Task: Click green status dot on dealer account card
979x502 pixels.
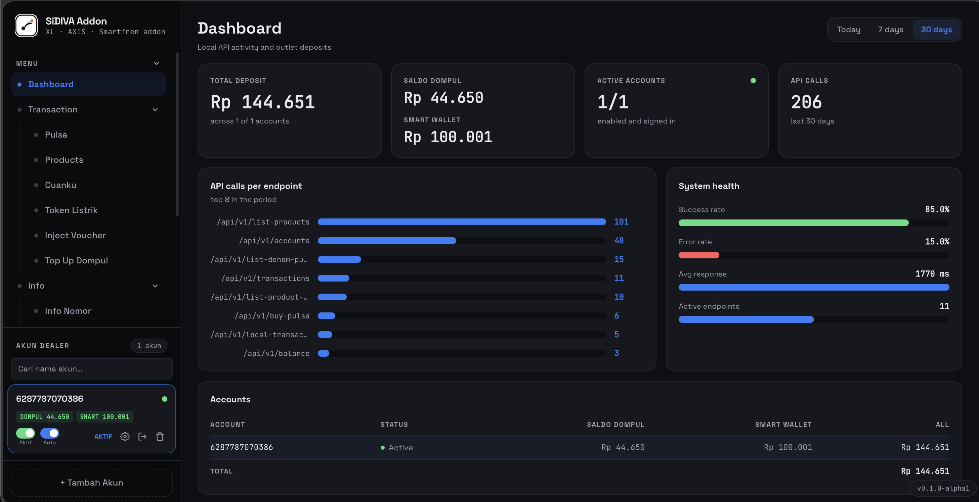Action: pyautogui.click(x=165, y=399)
